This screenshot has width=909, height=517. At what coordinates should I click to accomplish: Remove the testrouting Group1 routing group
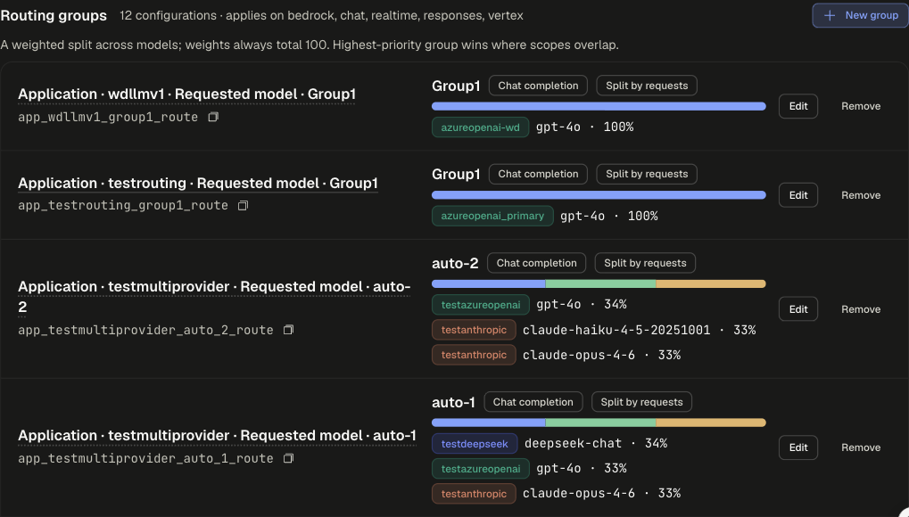pyautogui.click(x=860, y=195)
